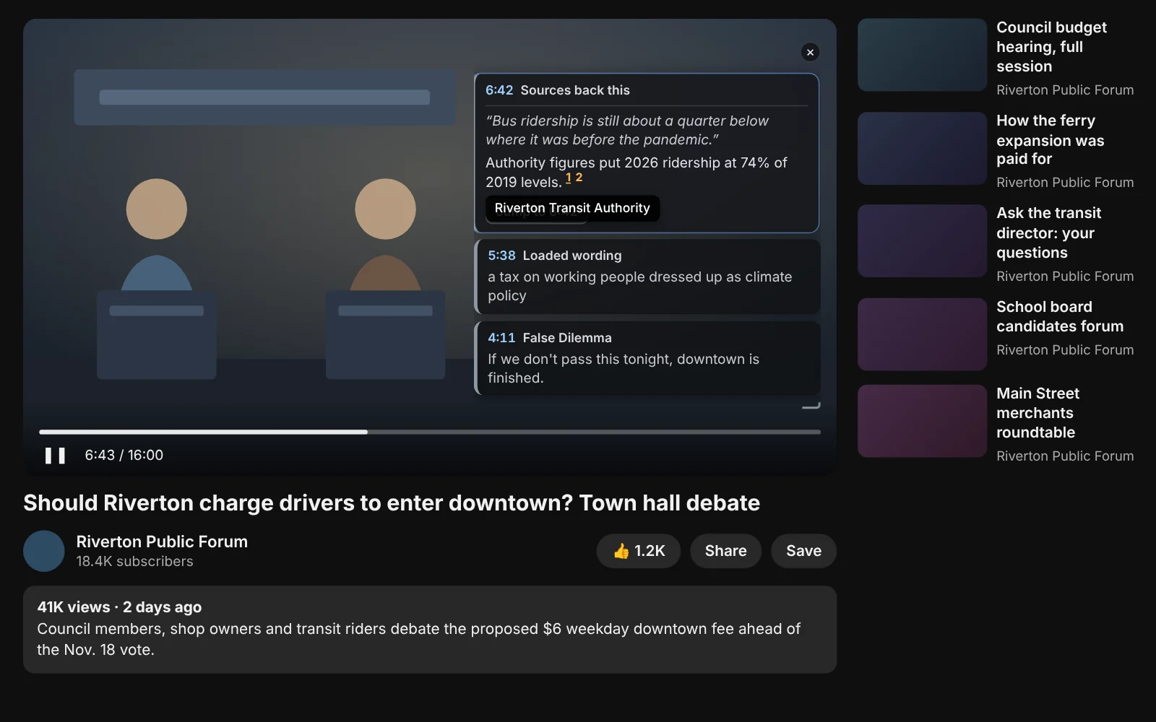Click the 'Riverton Transit Authority' source tooltip
1156x722 pixels.
coord(572,208)
